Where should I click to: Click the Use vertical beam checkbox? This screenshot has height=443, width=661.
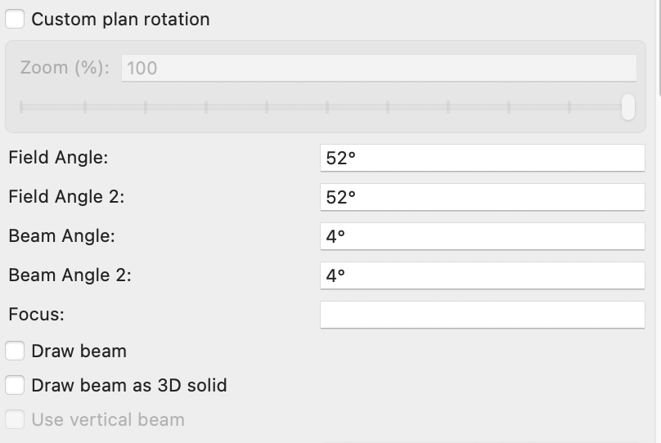click(15, 420)
